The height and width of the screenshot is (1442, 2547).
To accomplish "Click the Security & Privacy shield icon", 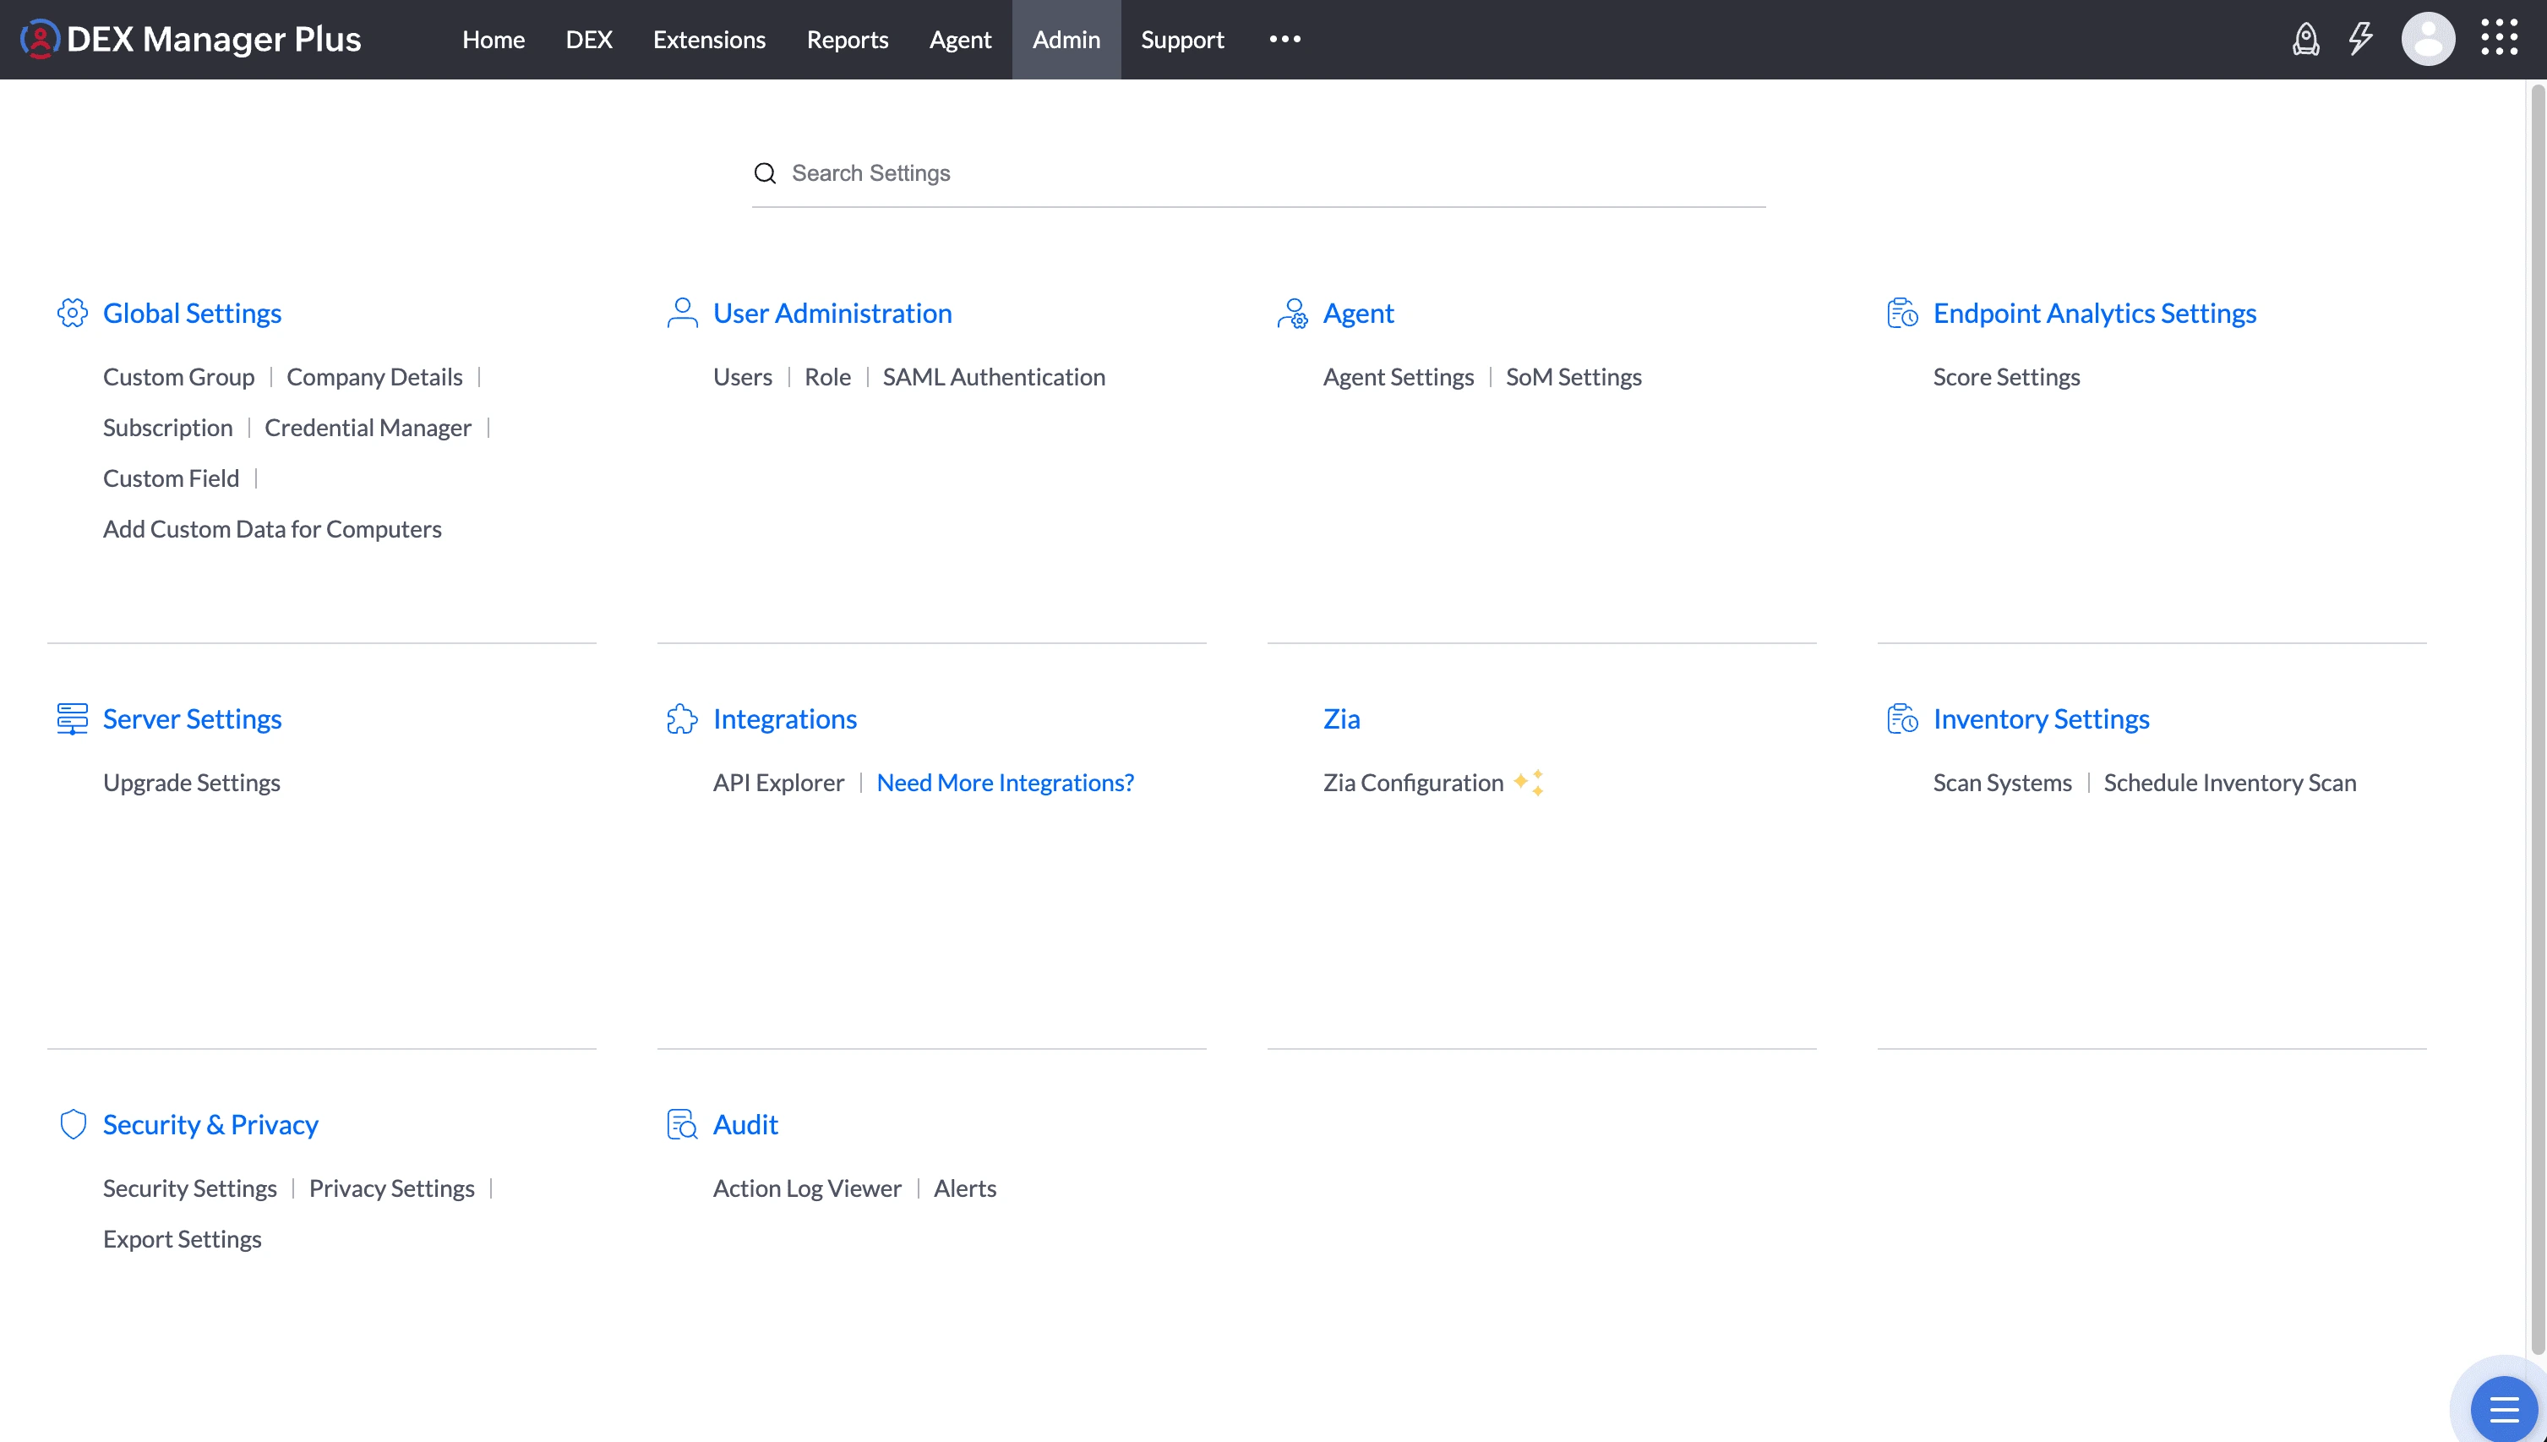I will coord(73,1124).
